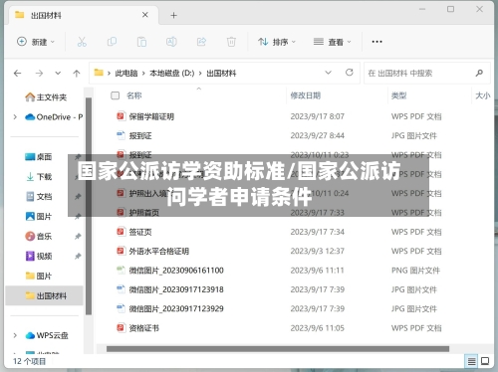Go forward with the right arrow
This screenshot has height=372, width=498.
[x=39, y=73]
